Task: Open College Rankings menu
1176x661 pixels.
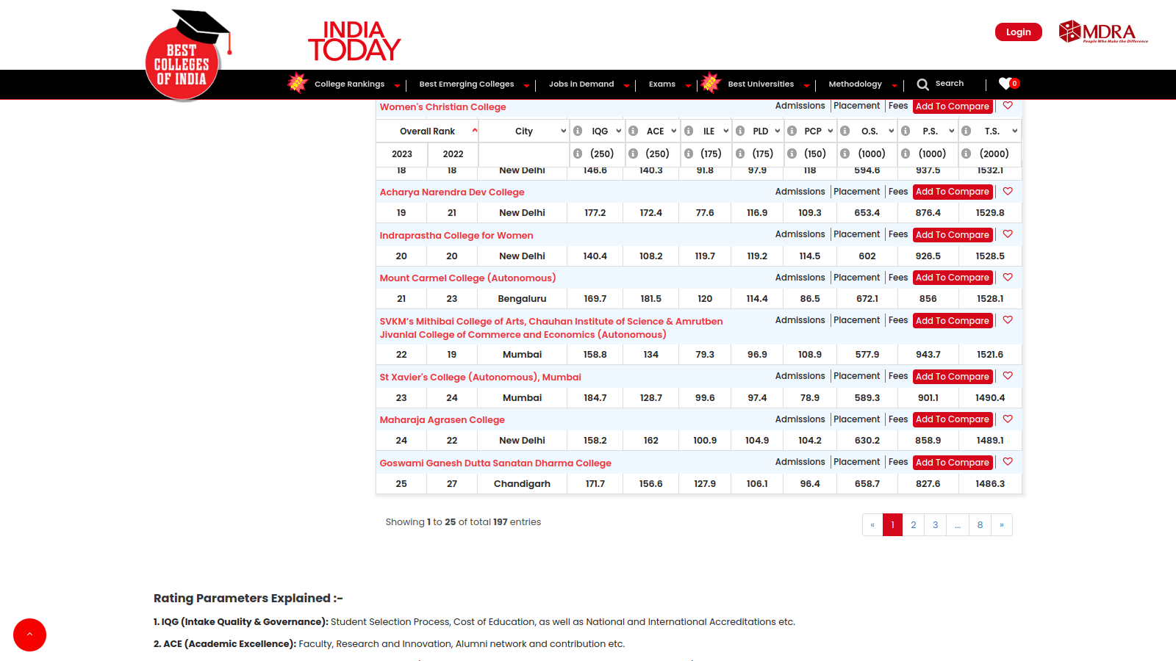Action: click(350, 84)
